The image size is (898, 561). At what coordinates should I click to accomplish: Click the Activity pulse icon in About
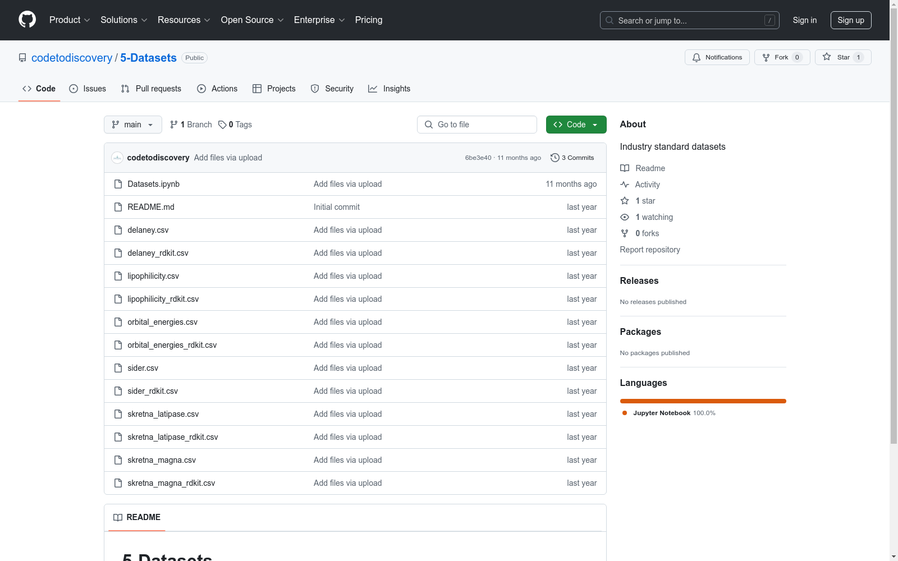click(x=625, y=185)
